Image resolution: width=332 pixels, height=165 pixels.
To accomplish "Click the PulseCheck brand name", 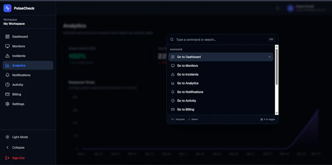I will 24,8.
